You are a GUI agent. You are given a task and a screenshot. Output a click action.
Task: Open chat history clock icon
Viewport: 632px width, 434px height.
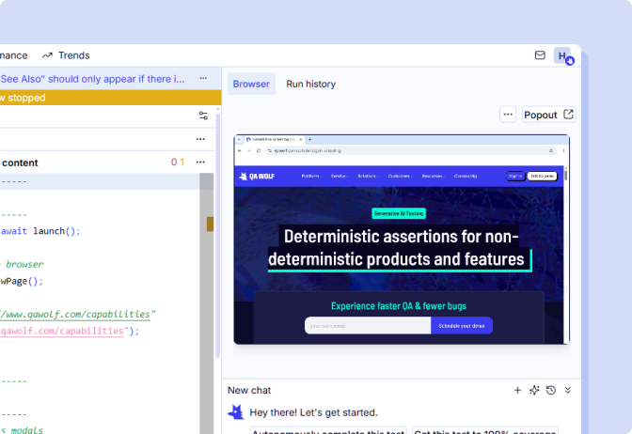(x=551, y=390)
